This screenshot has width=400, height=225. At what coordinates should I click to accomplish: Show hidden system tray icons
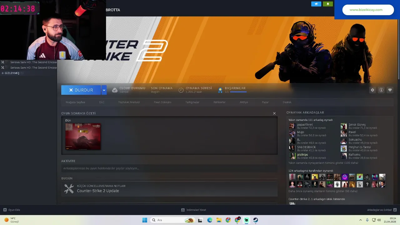(x=360, y=220)
